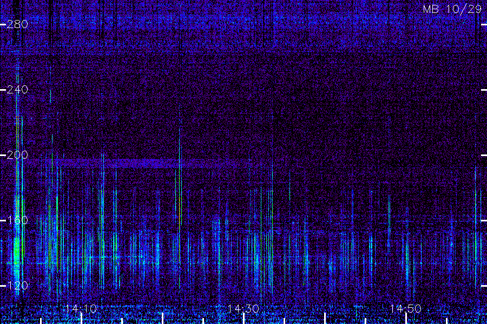Click the 240 frequency axis label
Image resolution: width=487 pixels, height=324 pixels.
pyautogui.click(x=17, y=90)
